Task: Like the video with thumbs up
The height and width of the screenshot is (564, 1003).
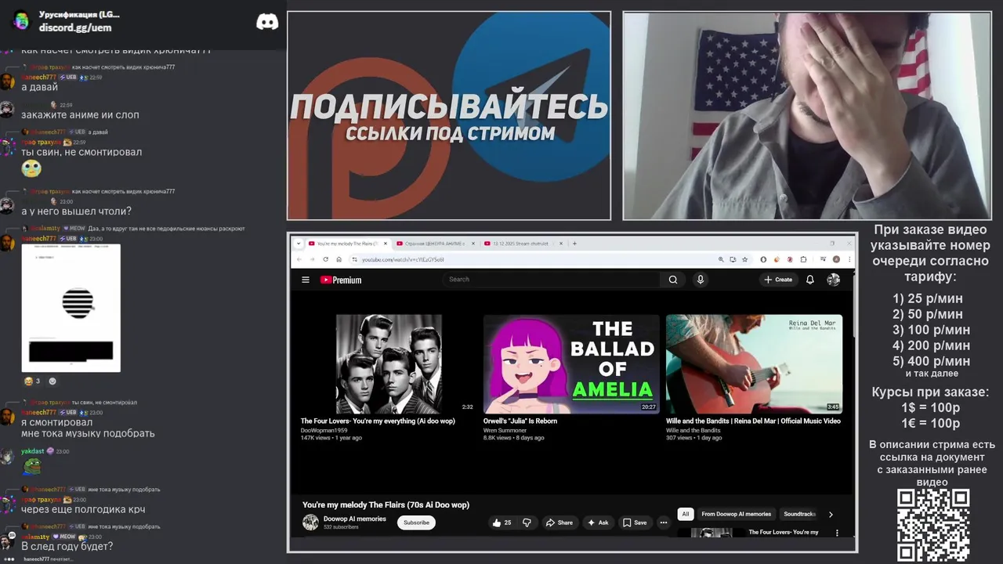Action: (501, 522)
